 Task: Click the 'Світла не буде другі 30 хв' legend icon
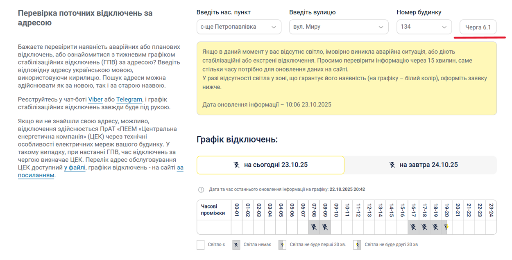click(x=357, y=245)
